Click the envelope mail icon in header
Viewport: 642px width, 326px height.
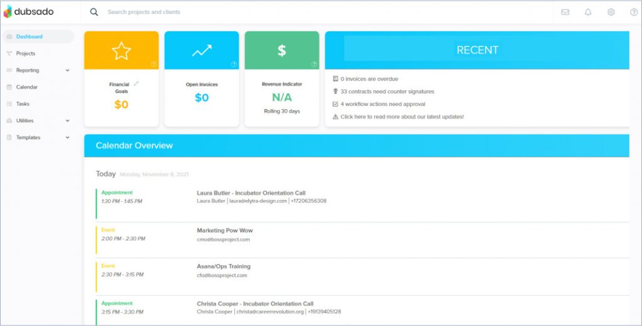click(565, 12)
